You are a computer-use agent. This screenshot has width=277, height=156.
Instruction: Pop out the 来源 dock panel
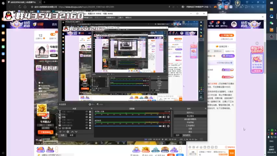(x=91, y=109)
